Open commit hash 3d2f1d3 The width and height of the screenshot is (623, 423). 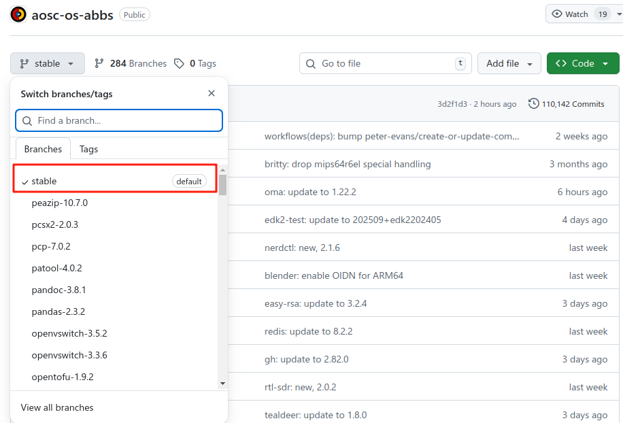452,104
